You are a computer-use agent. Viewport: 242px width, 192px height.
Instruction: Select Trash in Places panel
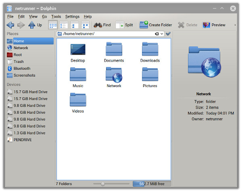click(x=19, y=62)
